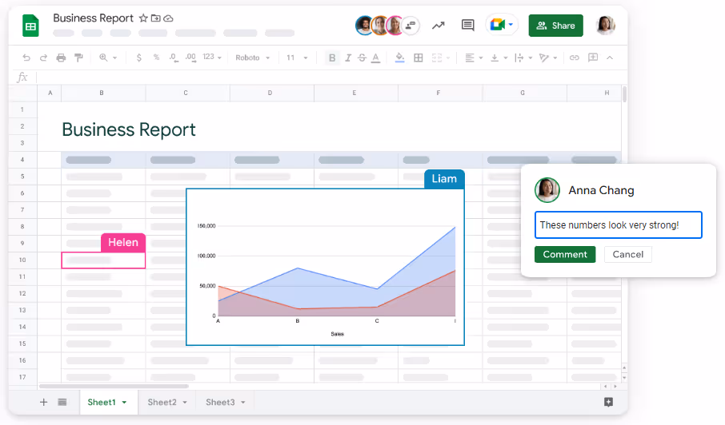725x425 pixels.
Task: Open Sheet3 tab options arrow
Action: click(243, 403)
